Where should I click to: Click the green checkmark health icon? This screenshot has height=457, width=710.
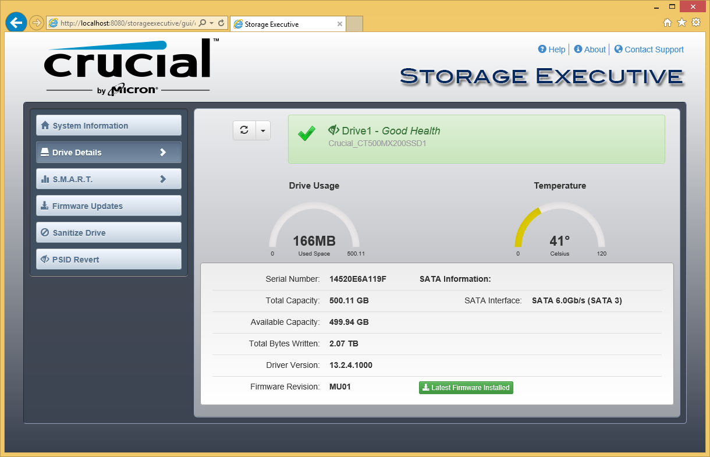click(x=307, y=134)
